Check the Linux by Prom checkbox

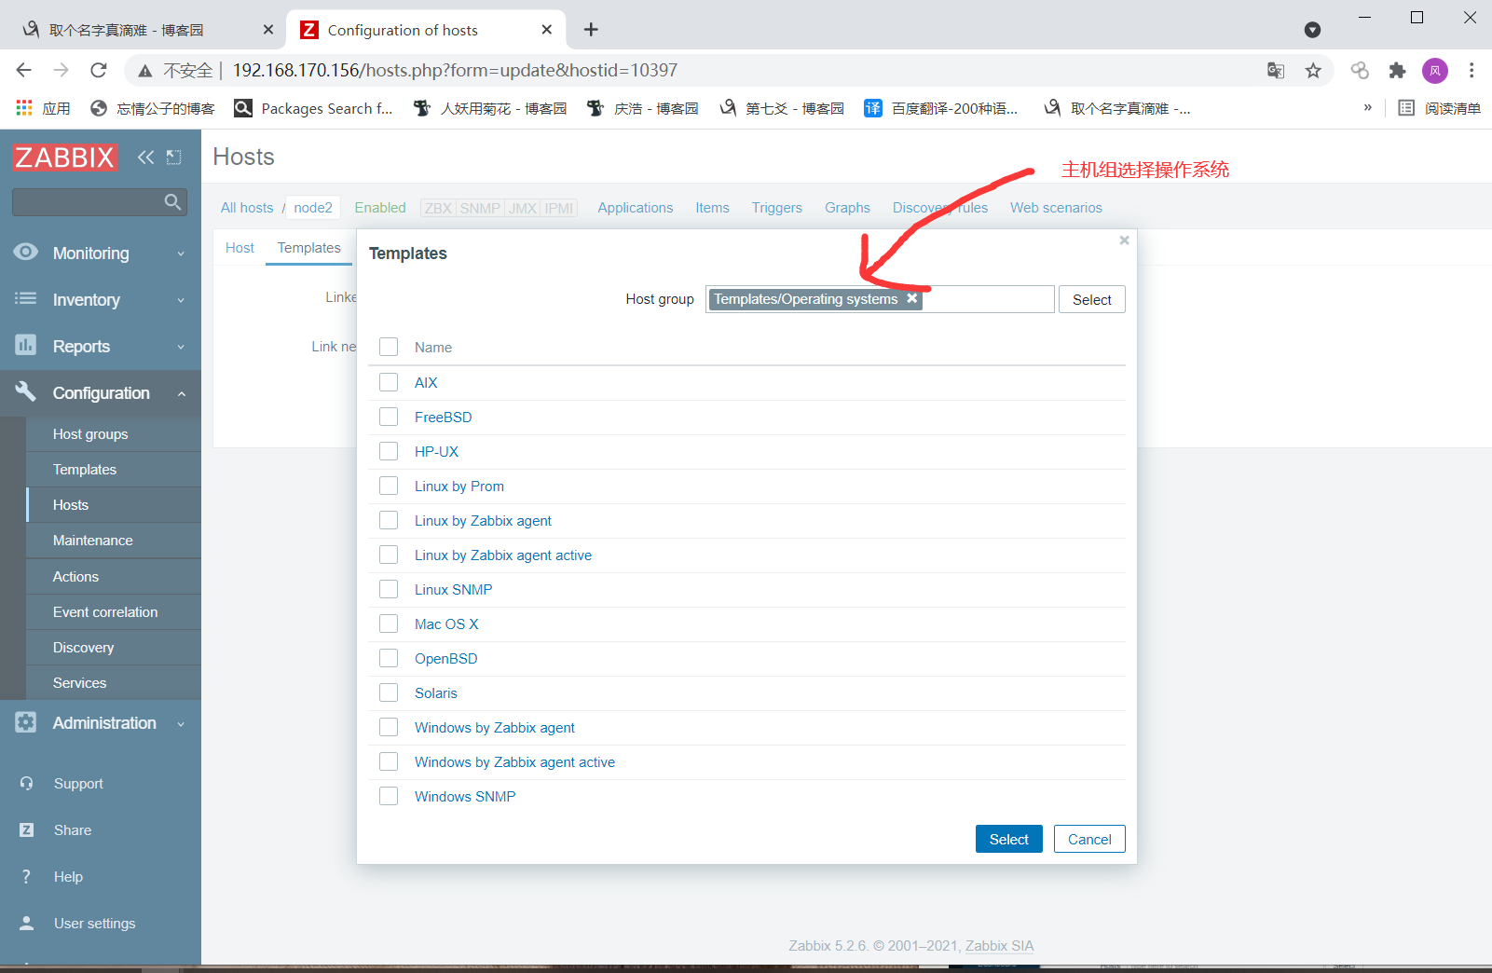click(x=389, y=486)
